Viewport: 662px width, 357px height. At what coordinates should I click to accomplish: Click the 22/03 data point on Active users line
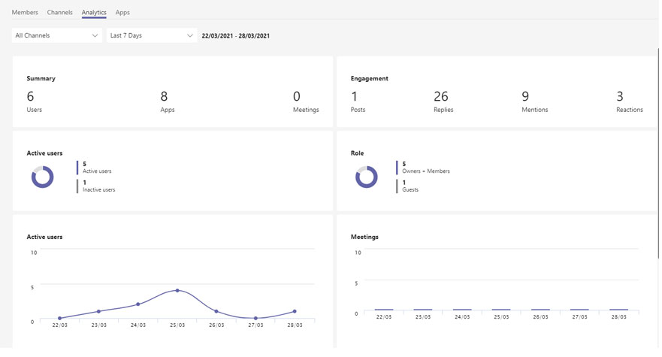tap(59, 318)
